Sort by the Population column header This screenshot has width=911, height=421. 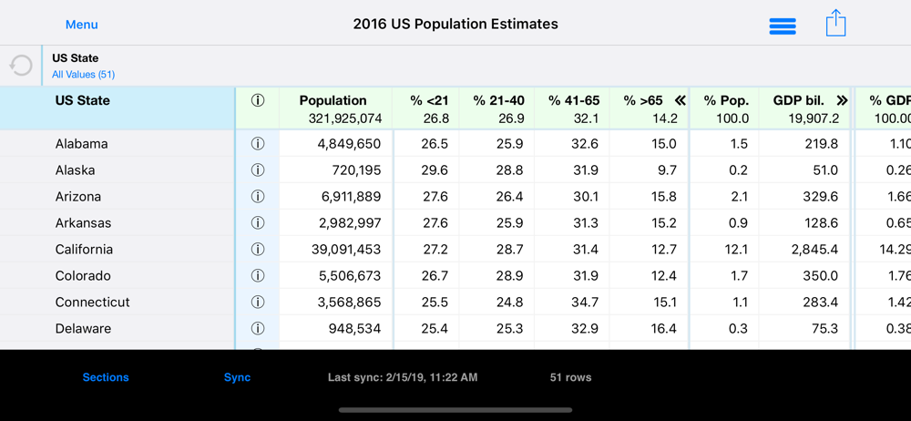tap(333, 101)
